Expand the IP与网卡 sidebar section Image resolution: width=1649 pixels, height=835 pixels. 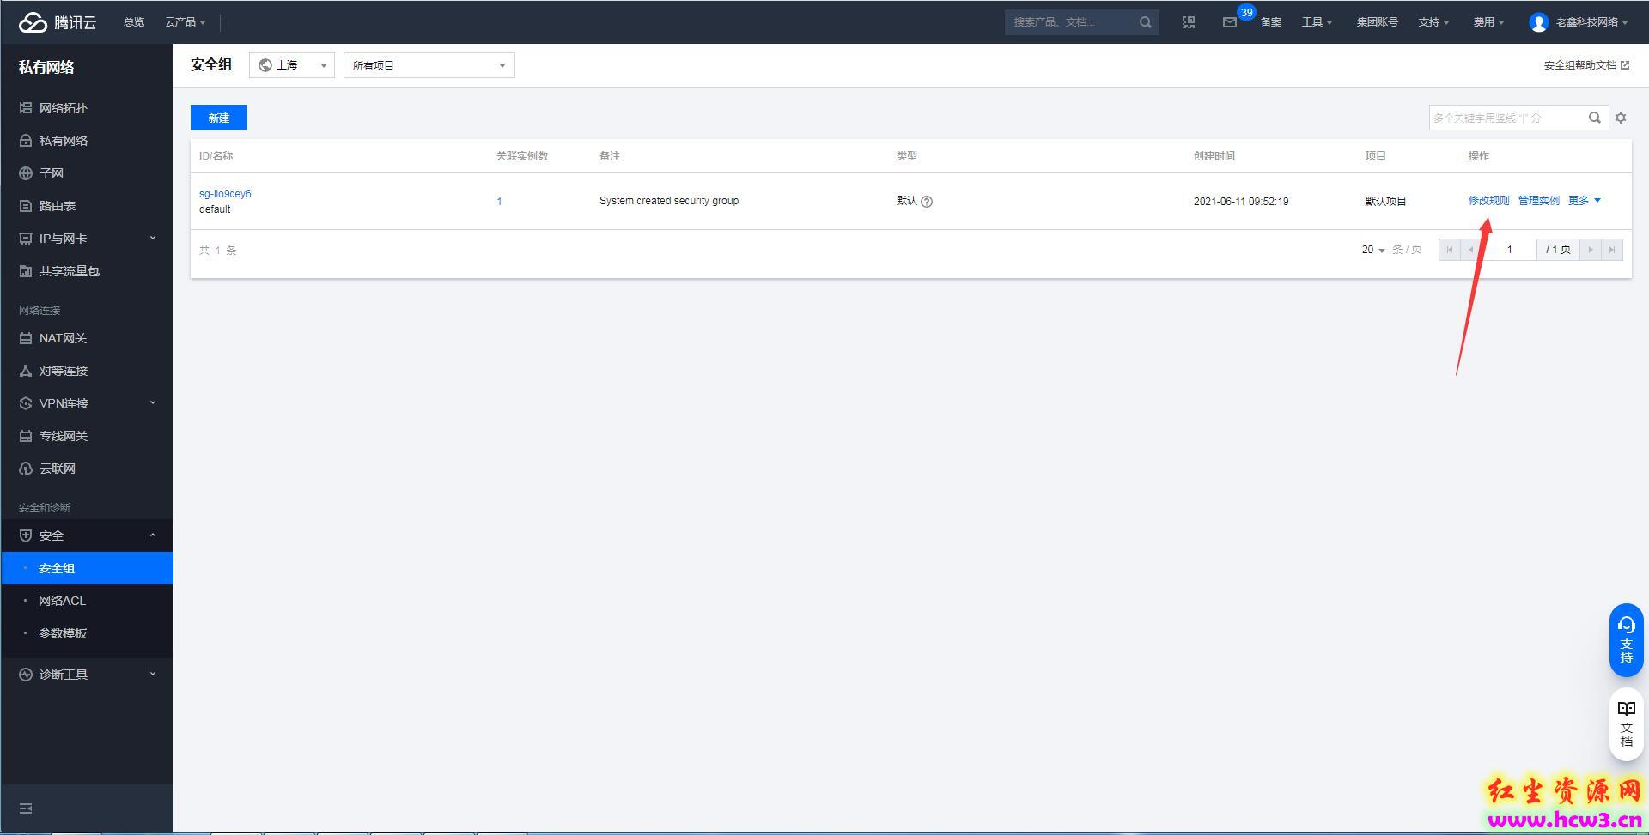(x=87, y=239)
